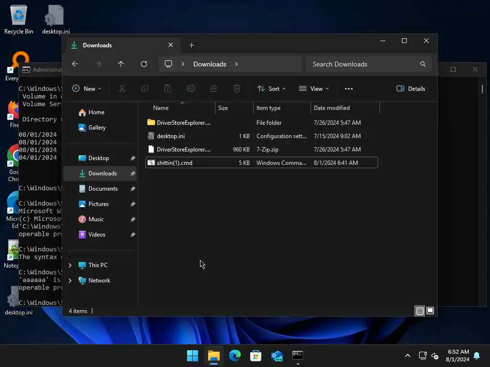
Task: Close the Downloads tab
Action: pos(171,45)
